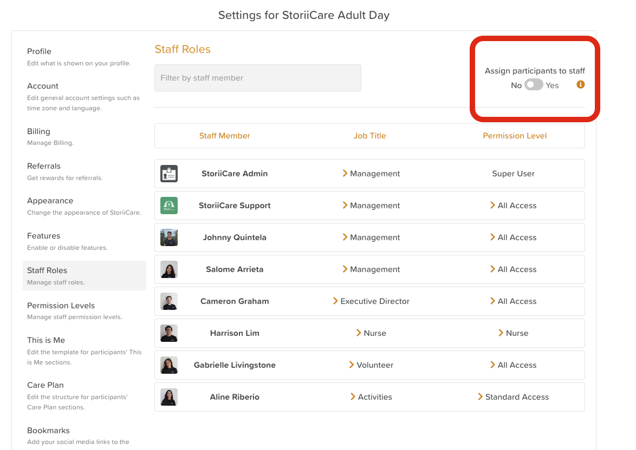Click the StoriiCare Admin ID badge icon
Viewport: 636px width, 450px height.
(x=169, y=174)
